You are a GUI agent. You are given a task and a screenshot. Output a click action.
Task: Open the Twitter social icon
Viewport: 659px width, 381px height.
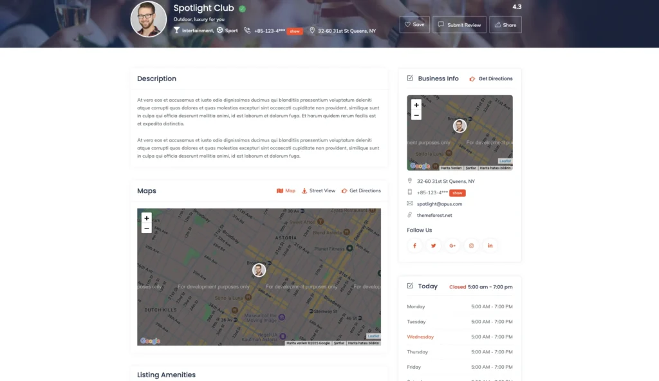434,245
